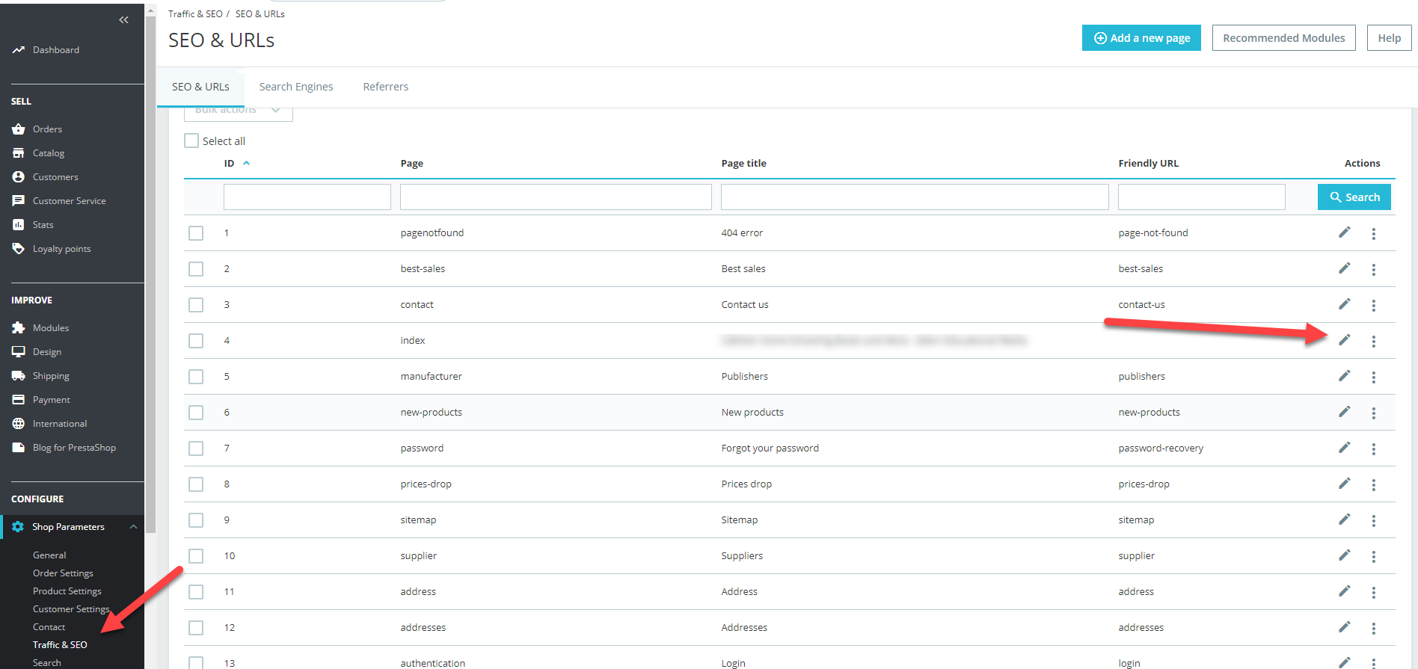
Task: Open Order Settings submenu item
Action: (x=63, y=573)
